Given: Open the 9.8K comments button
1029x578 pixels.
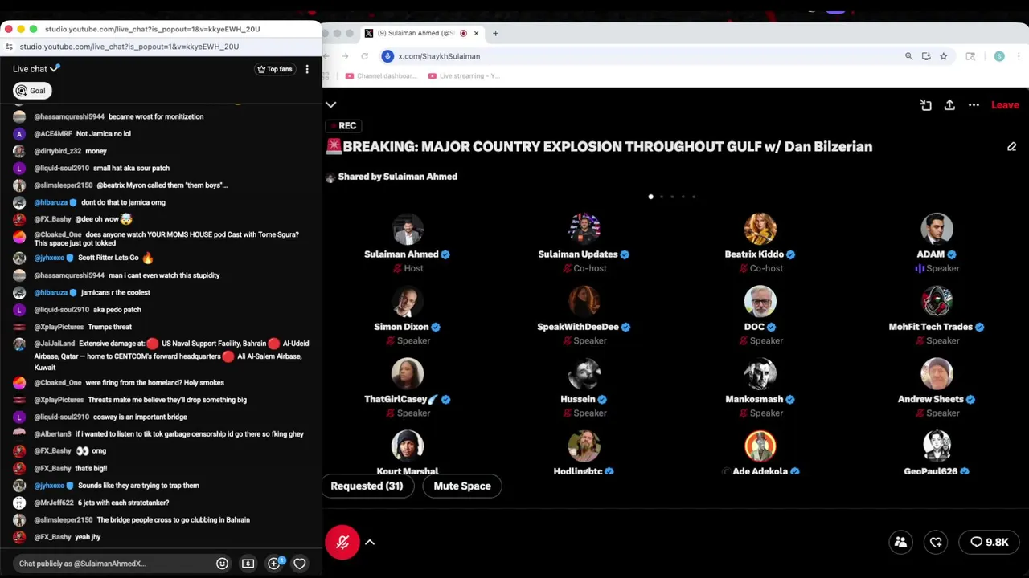Looking at the screenshot, I should [x=989, y=543].
